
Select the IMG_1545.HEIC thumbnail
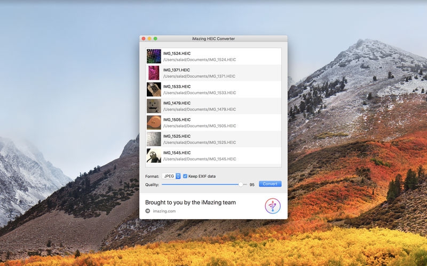(154, 155)
